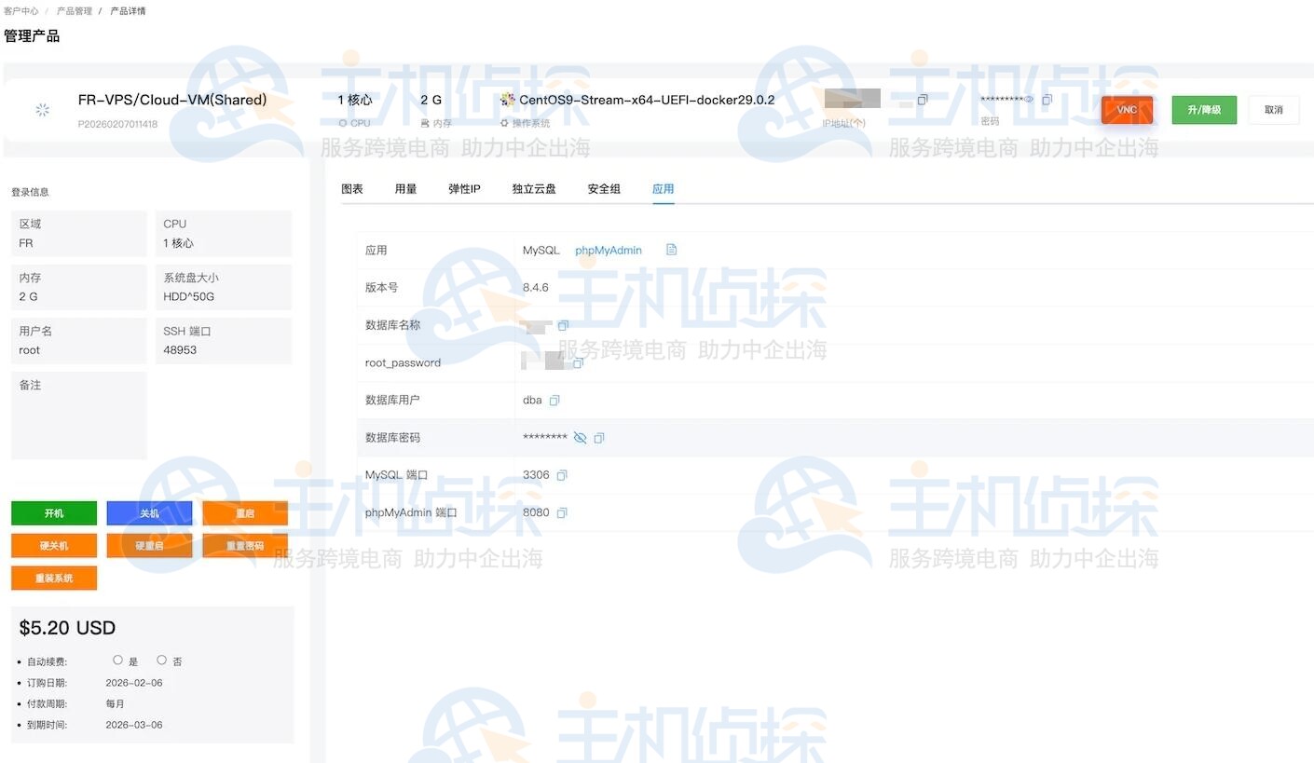This screenshot has width=1314, height=763.
Task: Open the 弹性IP tab
Action: pyautogui.click(x=464, y=188)
